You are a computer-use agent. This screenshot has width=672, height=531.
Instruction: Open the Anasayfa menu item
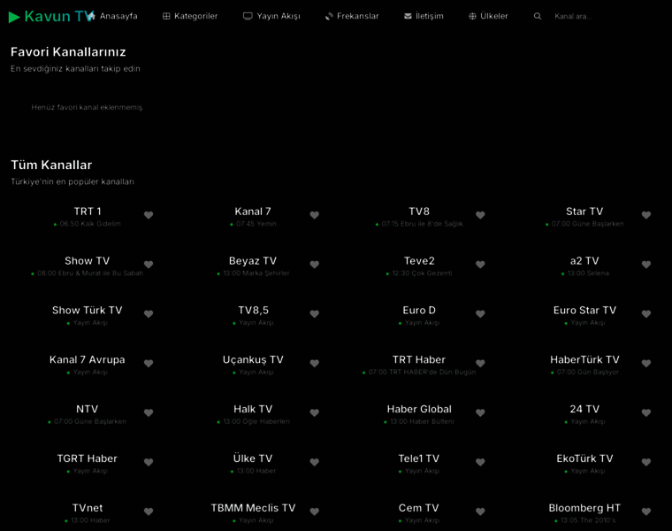coord(113,16)
